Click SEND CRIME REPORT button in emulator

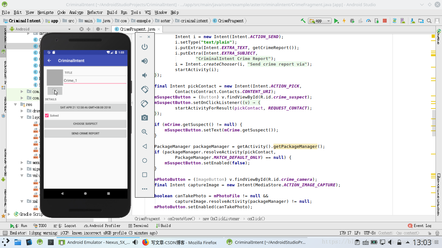click(85, 133)
